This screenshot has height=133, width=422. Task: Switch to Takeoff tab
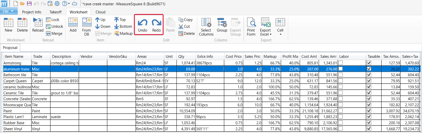55,12
